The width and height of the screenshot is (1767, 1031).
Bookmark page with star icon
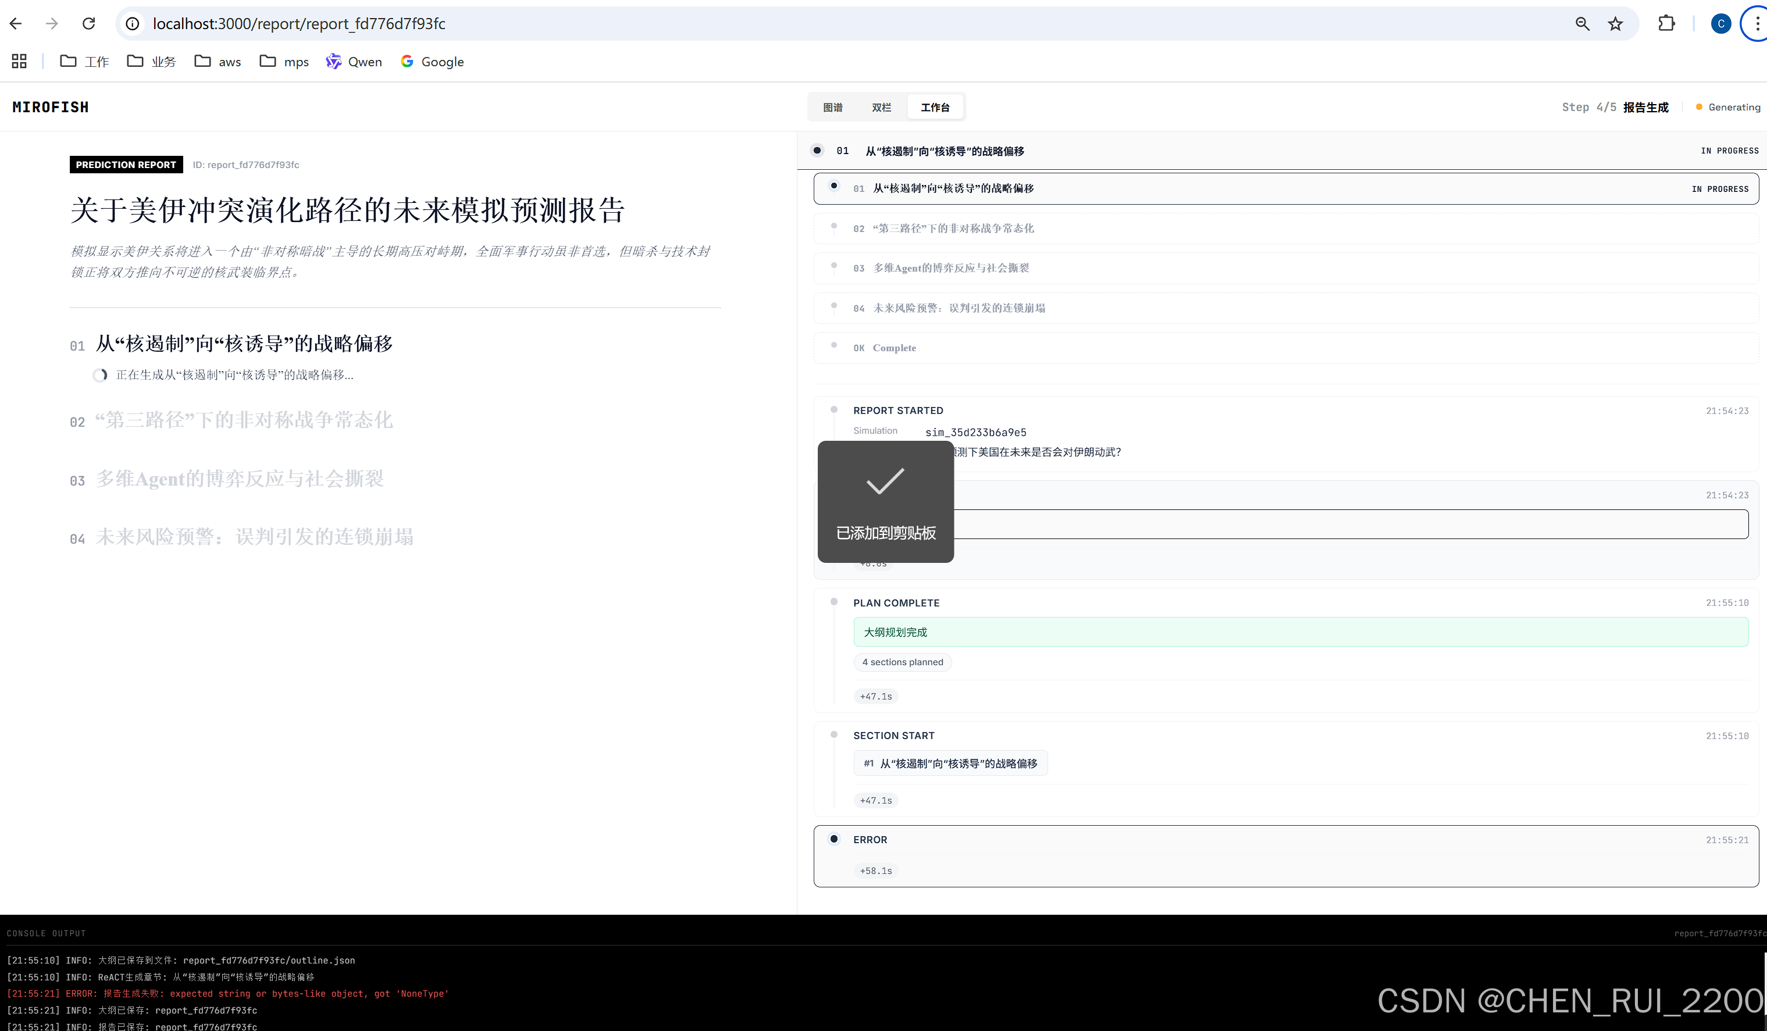1616,24
